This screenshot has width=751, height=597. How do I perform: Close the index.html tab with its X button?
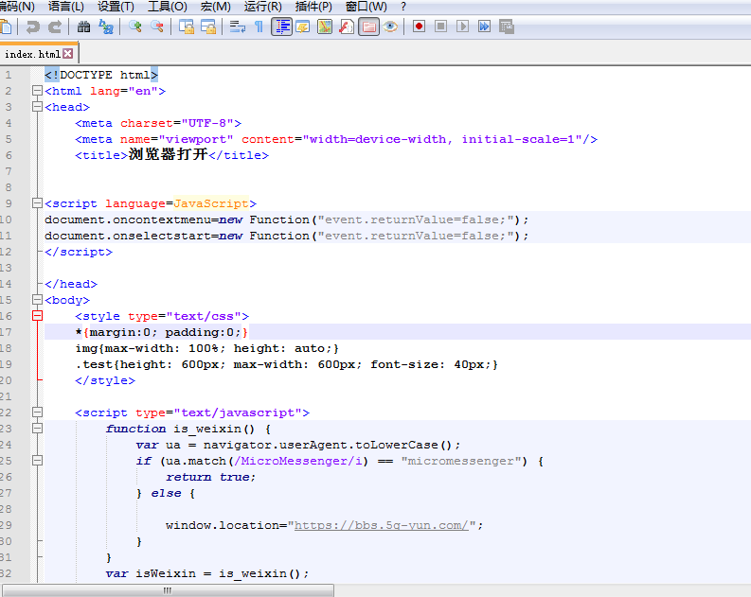click(68, 54)
